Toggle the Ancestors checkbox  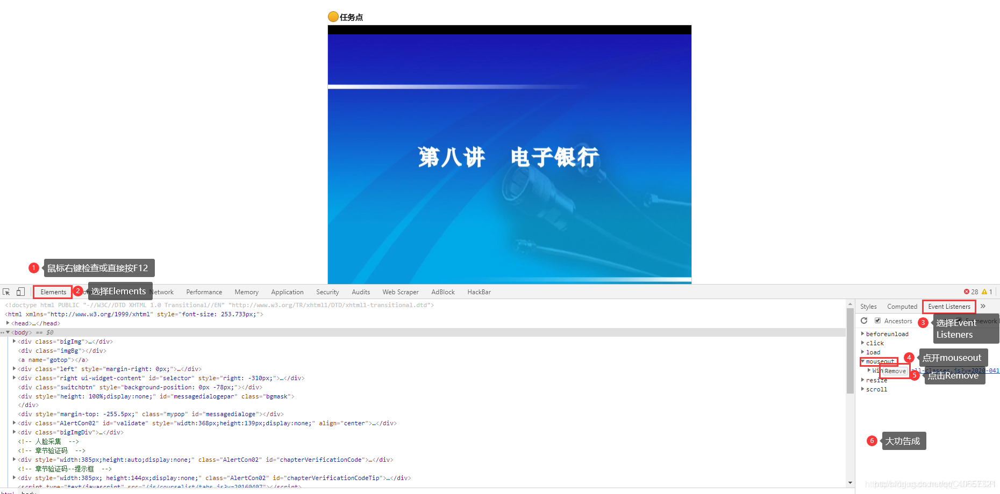878,321
